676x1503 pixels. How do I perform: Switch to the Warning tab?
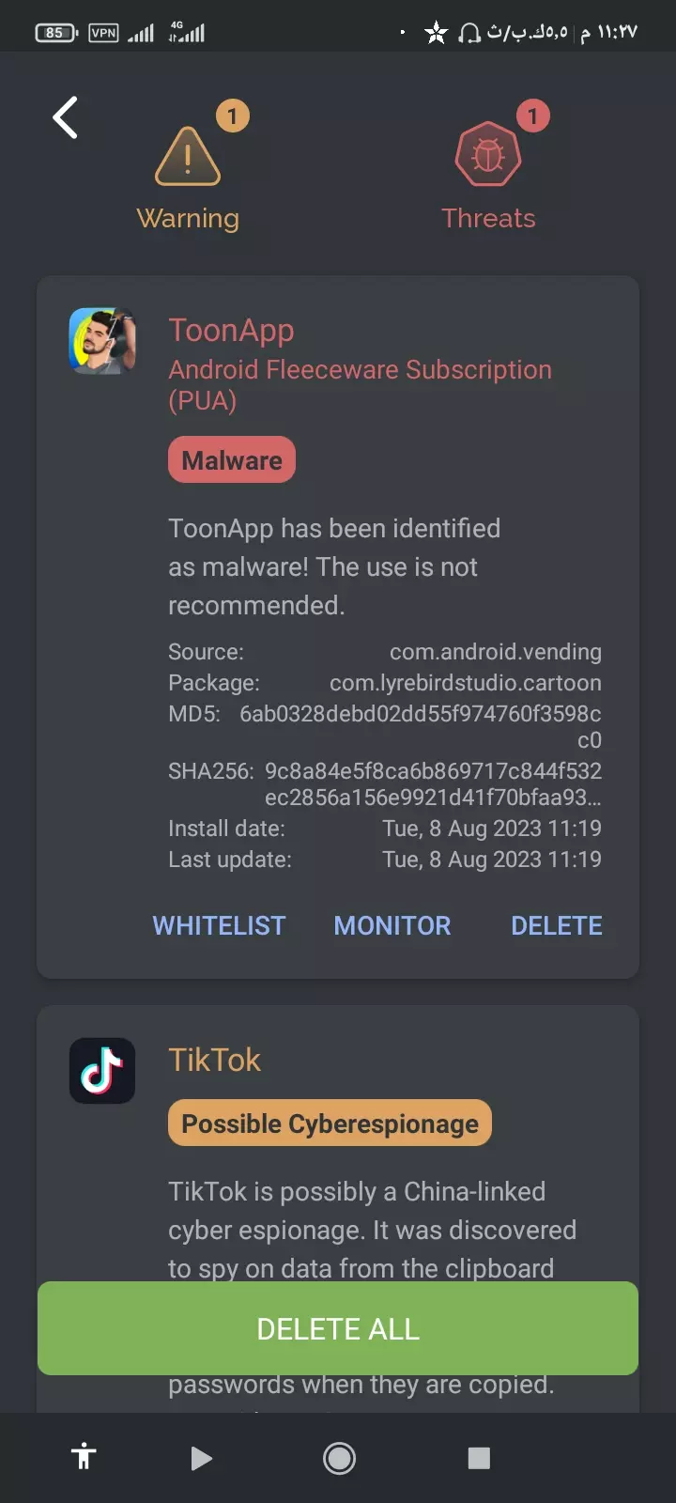[x=188, y=218]
